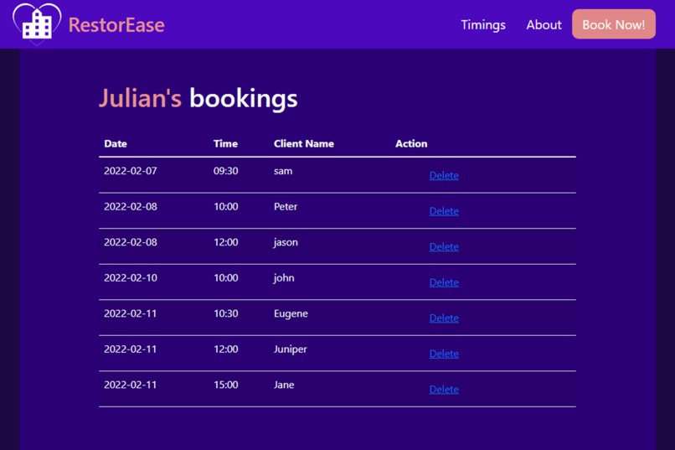675x450 pixels.
Task: Click the date in Jane's row
Action: tap(131, 385)
